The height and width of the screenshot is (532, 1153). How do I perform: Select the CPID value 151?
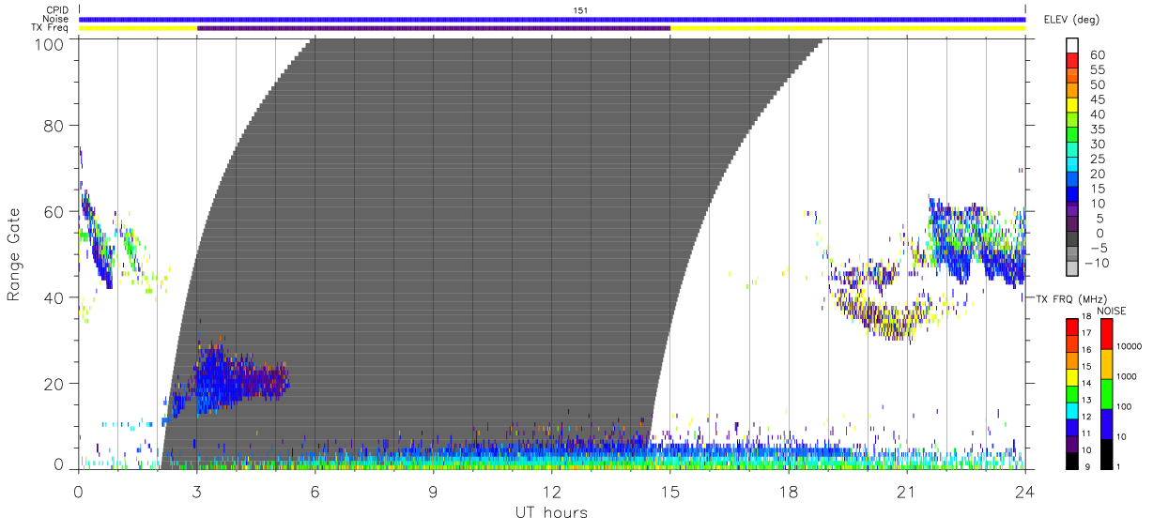pos(580,9)
